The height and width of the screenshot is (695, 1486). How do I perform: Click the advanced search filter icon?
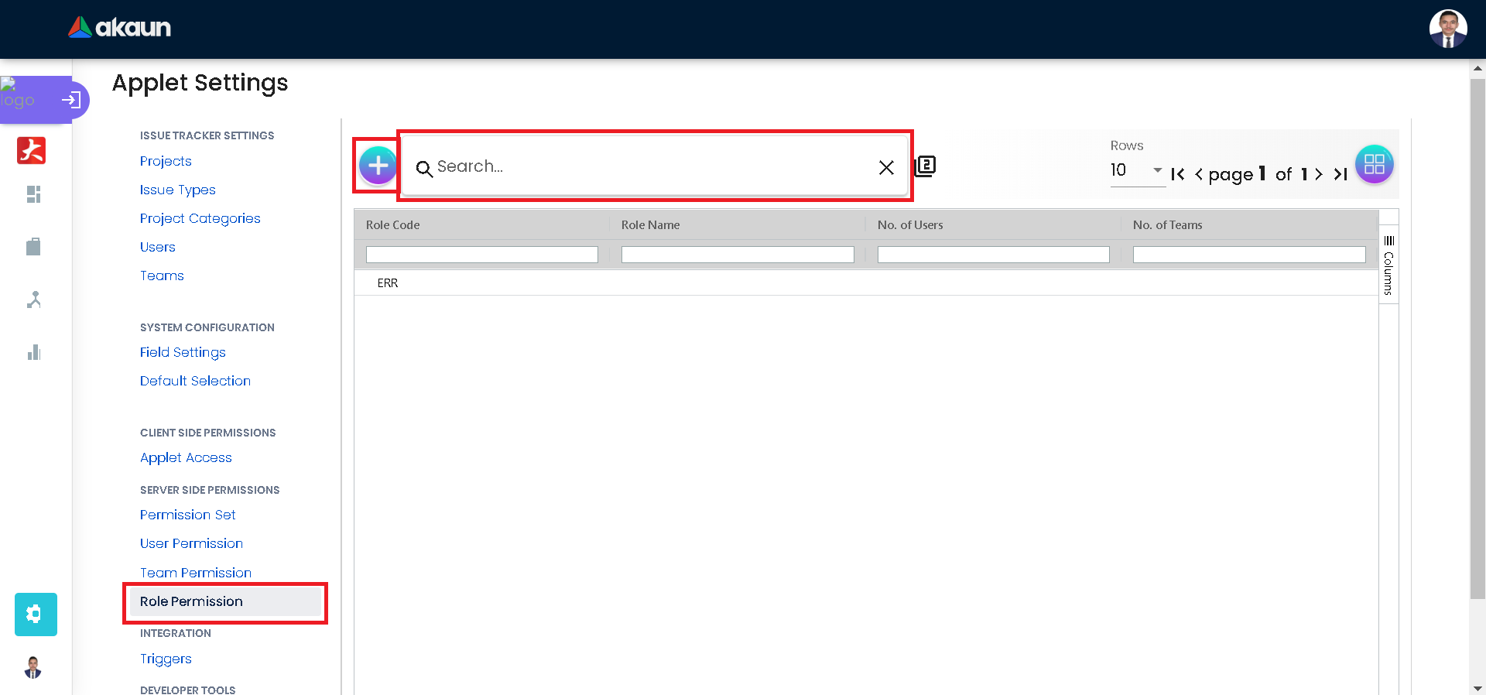pos(926,166)
